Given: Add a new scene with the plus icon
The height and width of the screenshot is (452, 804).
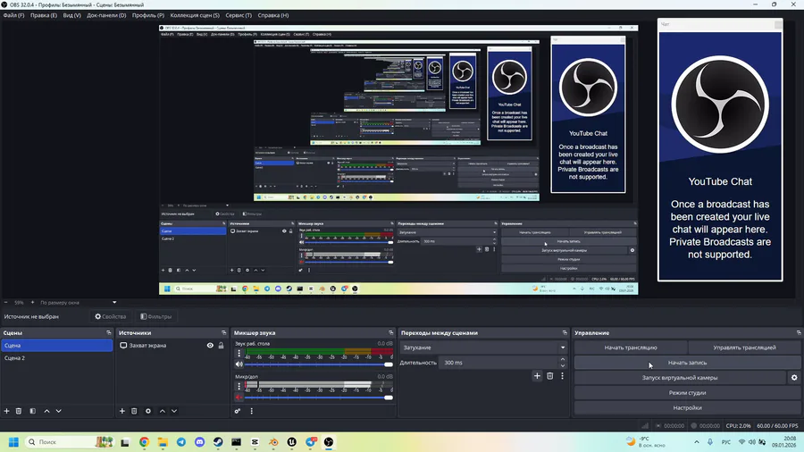Looking at the screenshot, I should tap(6, 411).
